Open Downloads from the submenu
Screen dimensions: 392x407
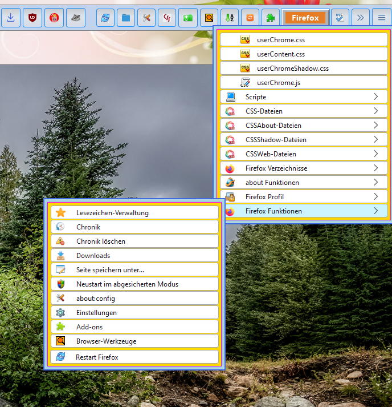pos(134,255)
